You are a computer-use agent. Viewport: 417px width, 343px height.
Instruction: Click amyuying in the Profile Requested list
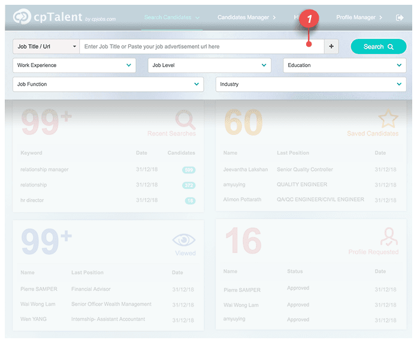[x=234, y=319]
